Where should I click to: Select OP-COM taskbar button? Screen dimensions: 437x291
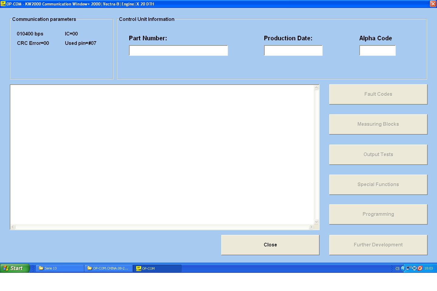157,268
